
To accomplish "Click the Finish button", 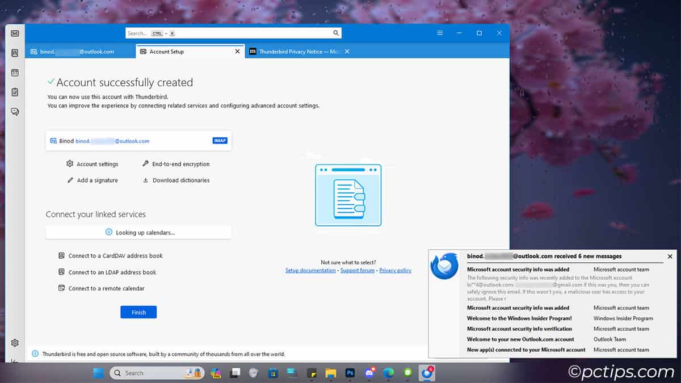I will coord(138,312).
